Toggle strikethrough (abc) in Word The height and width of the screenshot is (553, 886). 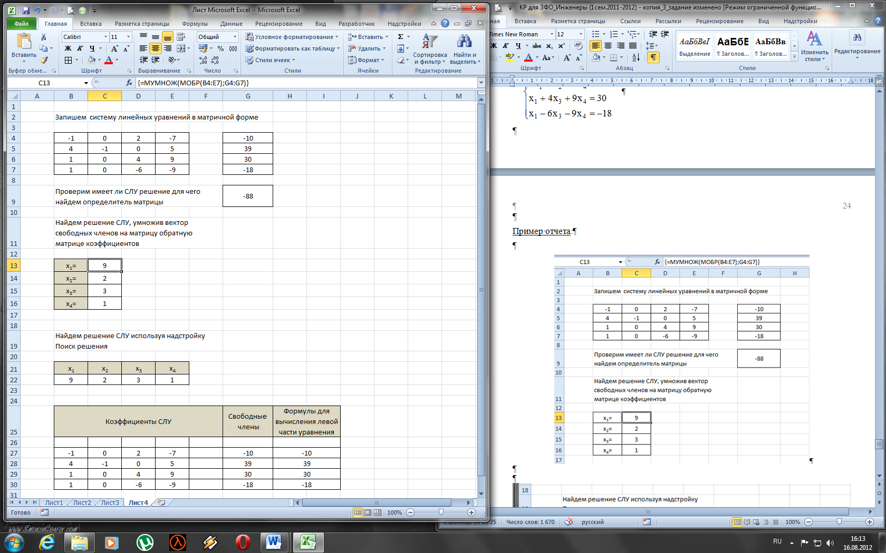point(537,46)
